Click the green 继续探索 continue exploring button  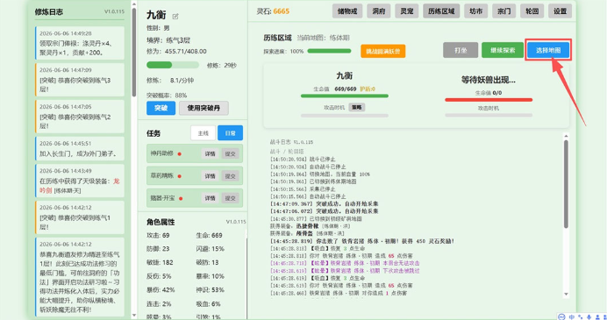click(x=503, y=50)
